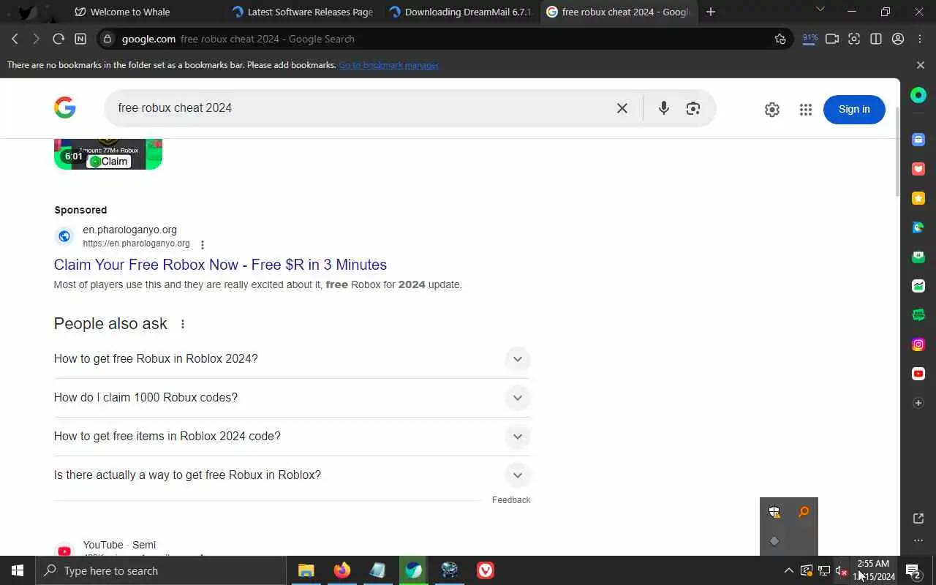The height and width of the screenshot is (585, 936).
Task: Switch to Latest Software Releases Page tab
Action: [x=303, y=12]
